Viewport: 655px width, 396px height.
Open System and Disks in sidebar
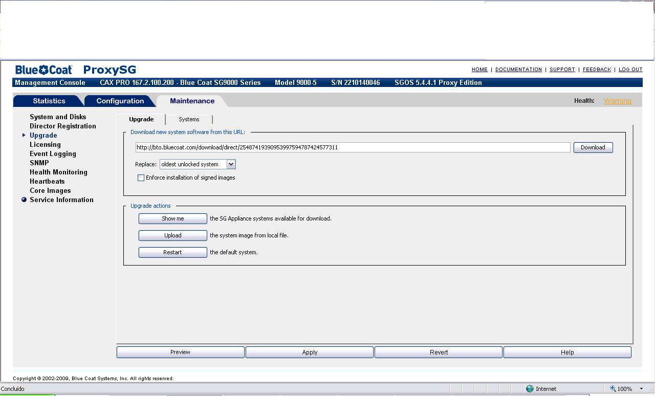point(58,117)
